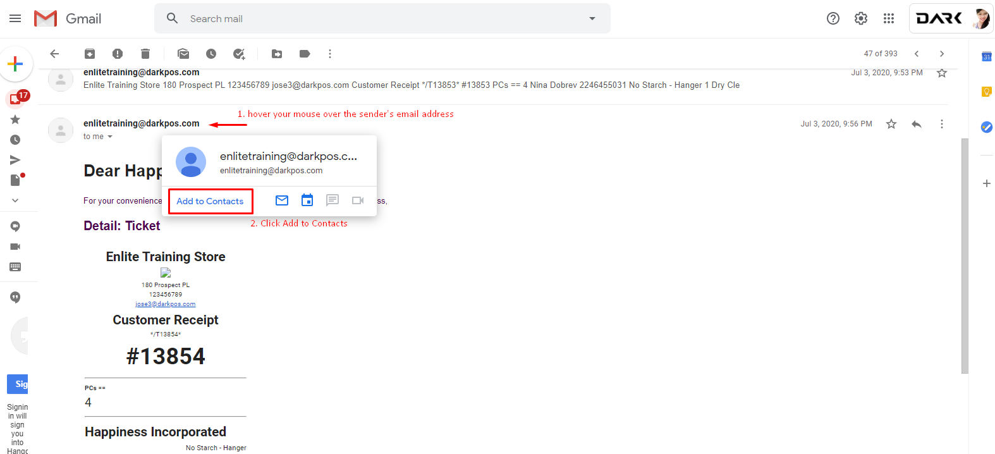995x454 pixels.
Task: Click the Hangouts Sign in button
Action: tap(18, 384)
